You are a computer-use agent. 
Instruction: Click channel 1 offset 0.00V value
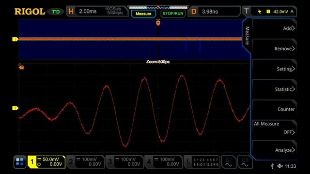(56, 164)
